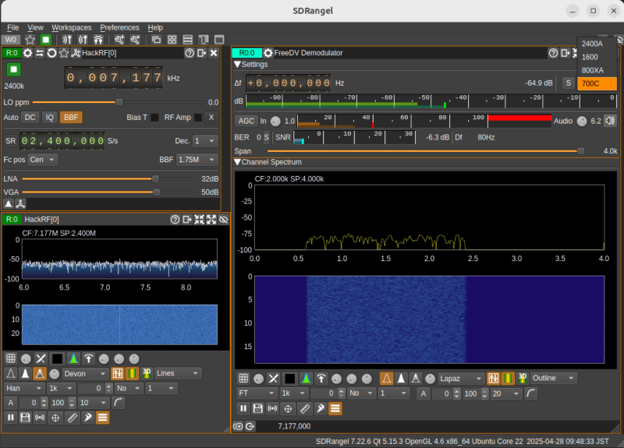Image resolution: width=624 pixels, height=448 pixels.
Task: Open the Preferences menu
Action: 119,27
